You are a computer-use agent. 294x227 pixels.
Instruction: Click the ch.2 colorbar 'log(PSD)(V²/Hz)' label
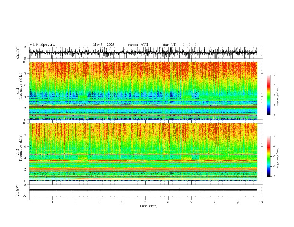pos(278,158)
